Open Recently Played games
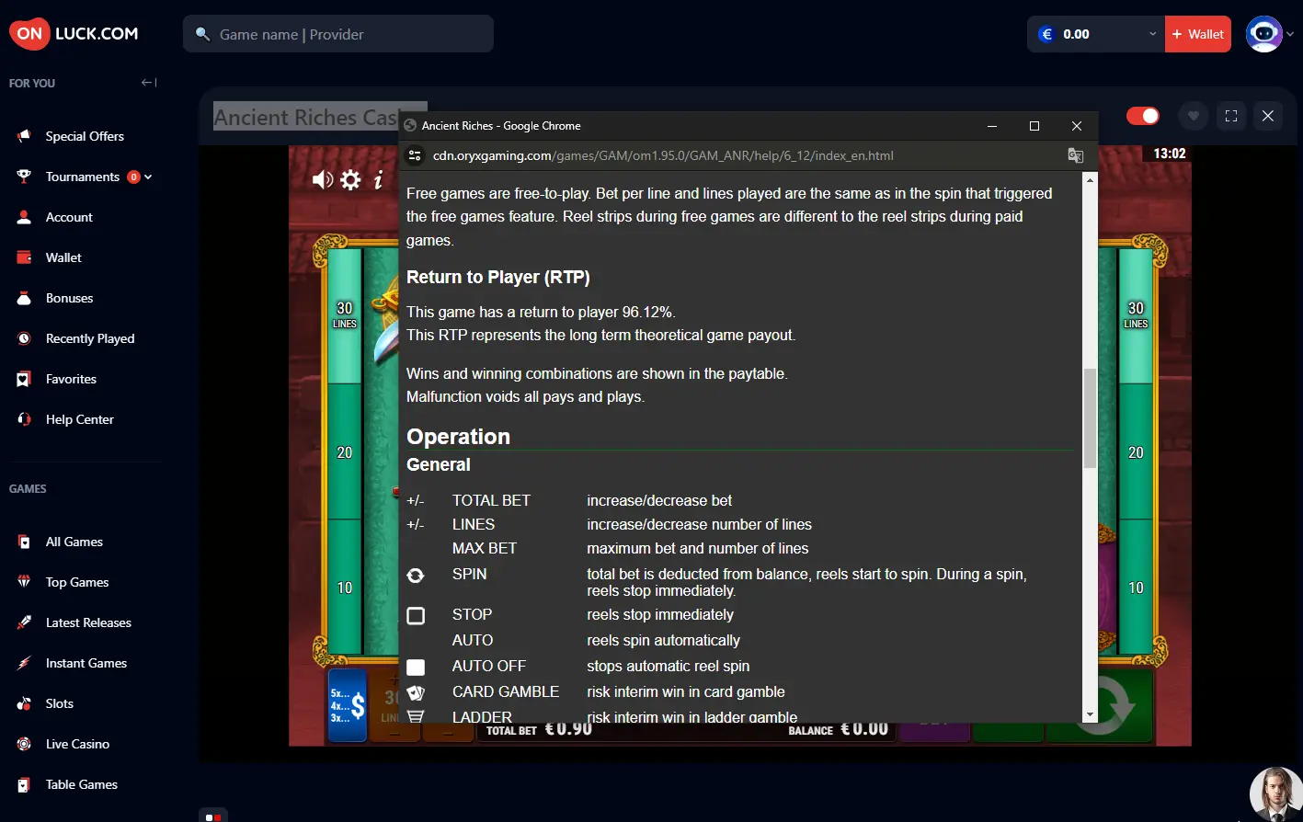The height and width of the screenshot is (822, 1303). [x=90, y=338]
